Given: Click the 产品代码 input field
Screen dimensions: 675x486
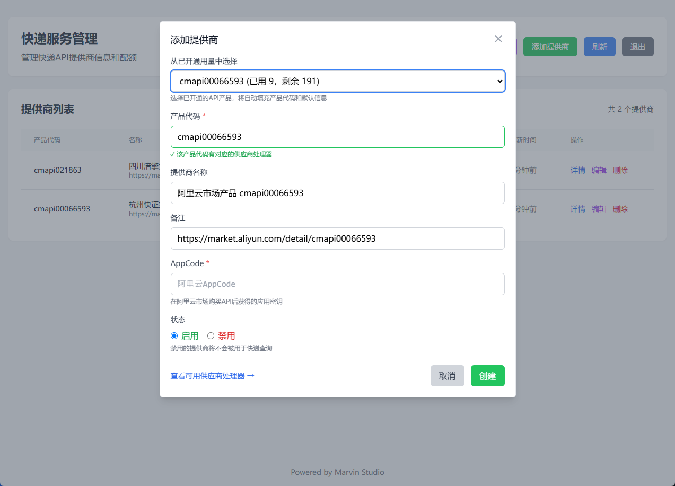Looking at the screenshot, I should (337, 137).
